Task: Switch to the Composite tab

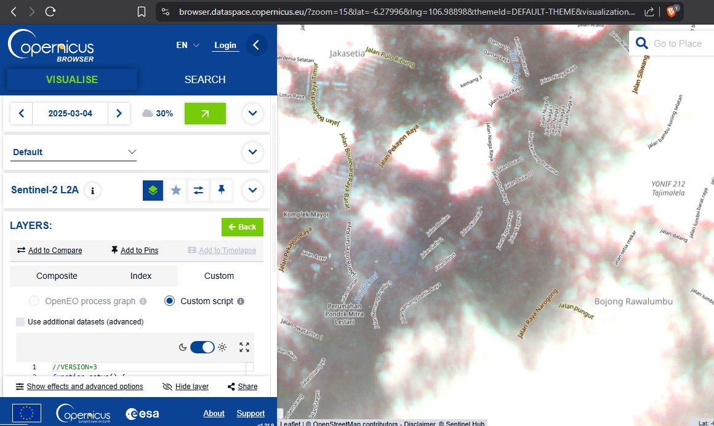Action: pos(57,276)
